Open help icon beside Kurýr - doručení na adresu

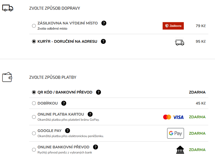103,41
